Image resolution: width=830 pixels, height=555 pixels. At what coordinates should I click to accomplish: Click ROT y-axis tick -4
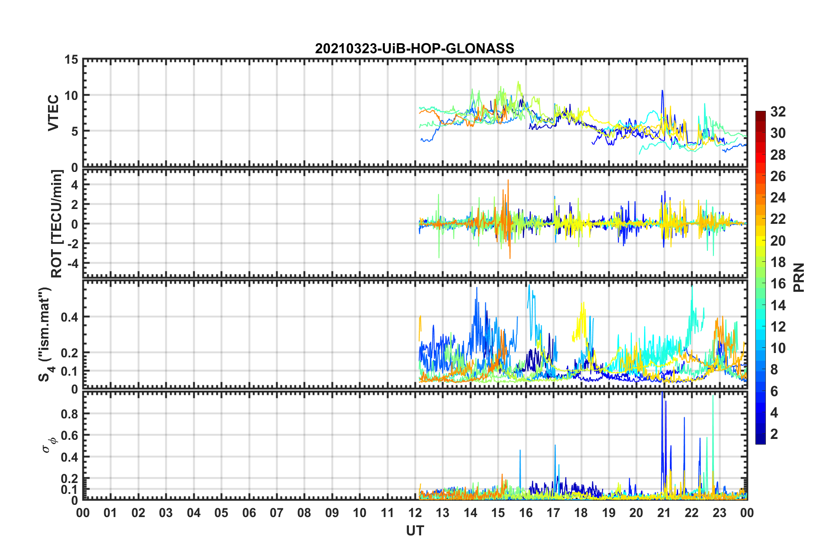tap(73, 264)
